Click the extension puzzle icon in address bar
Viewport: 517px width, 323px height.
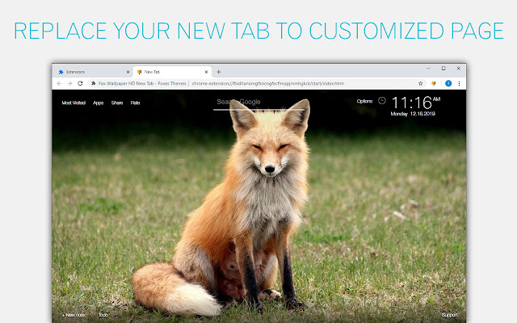coord(94,83)
